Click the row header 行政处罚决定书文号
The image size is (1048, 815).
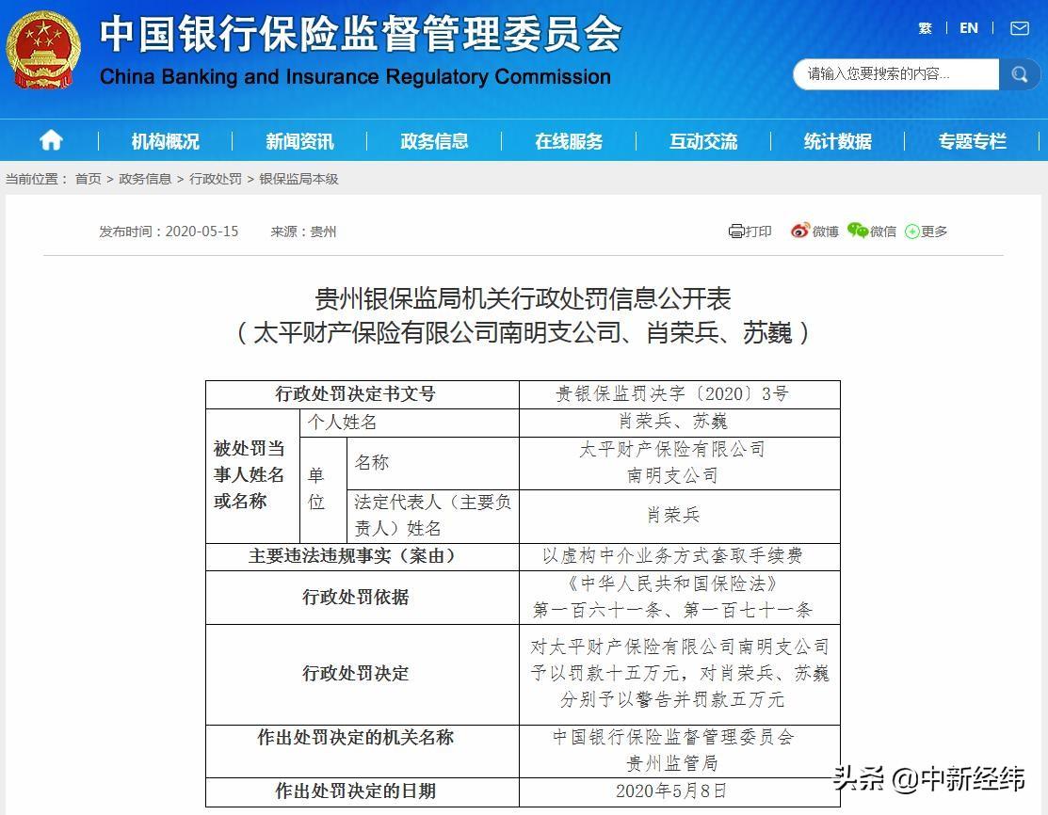point(356,393)
